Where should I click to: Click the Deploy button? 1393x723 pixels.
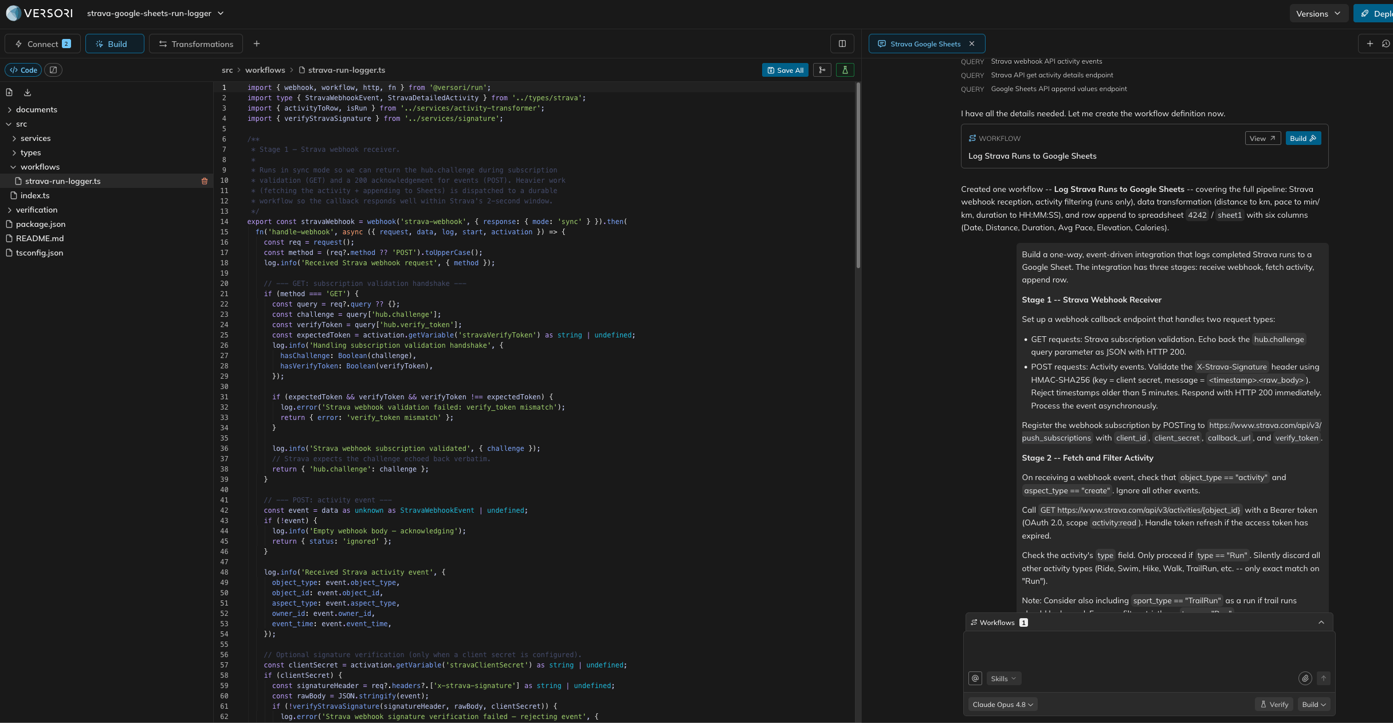pos(1374,14)
